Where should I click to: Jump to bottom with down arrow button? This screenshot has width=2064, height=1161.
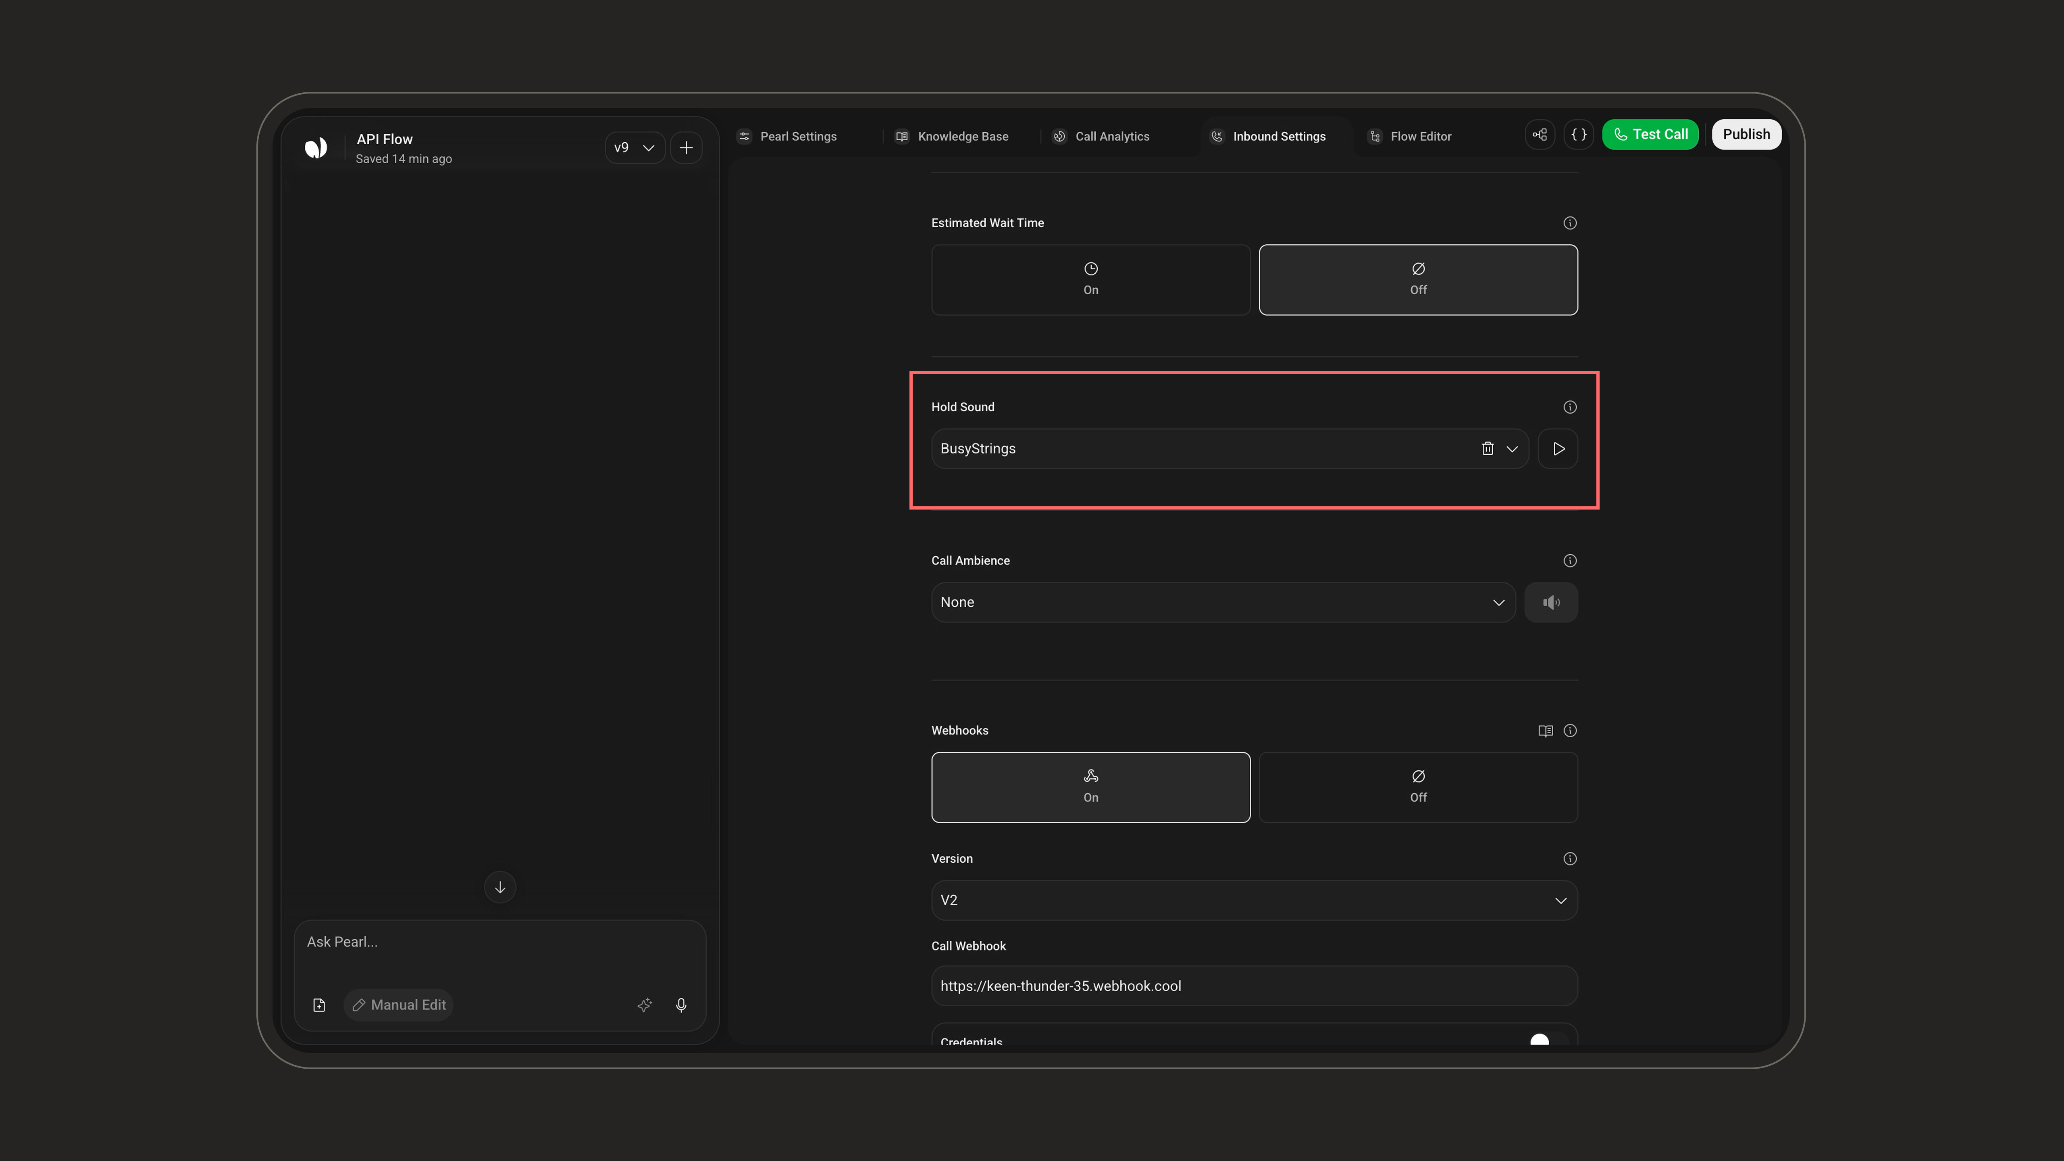(x=500, y=887)
